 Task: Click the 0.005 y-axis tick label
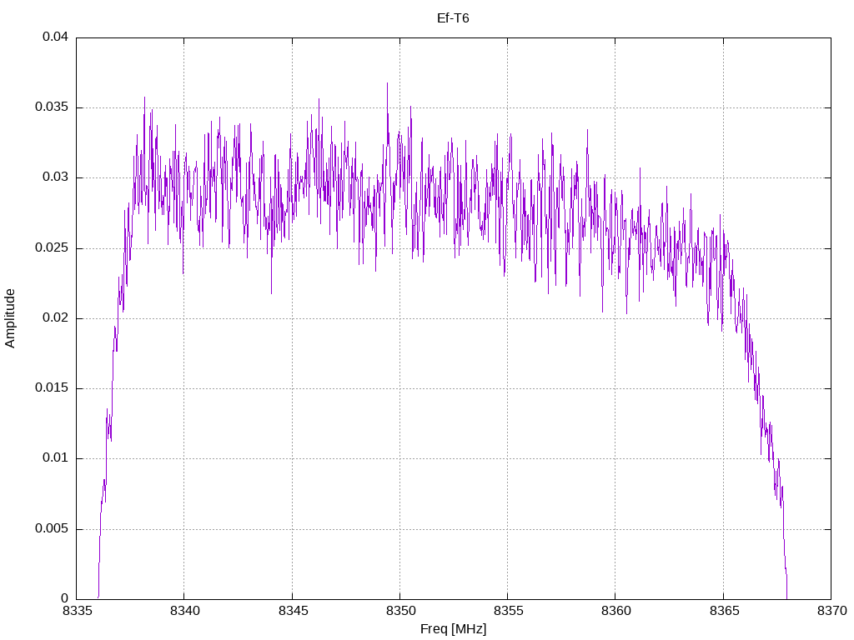pos(52,528)
